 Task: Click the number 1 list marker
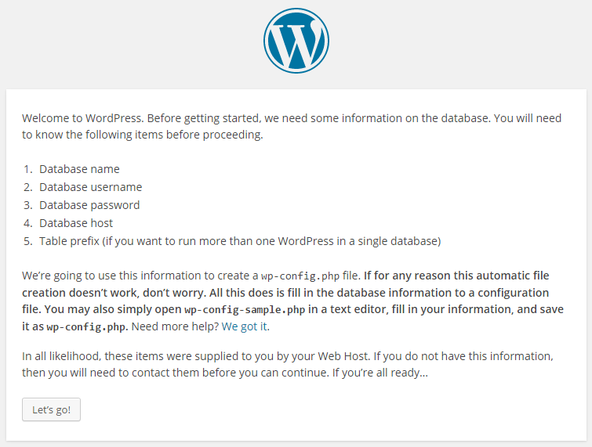tap(27, 169)
